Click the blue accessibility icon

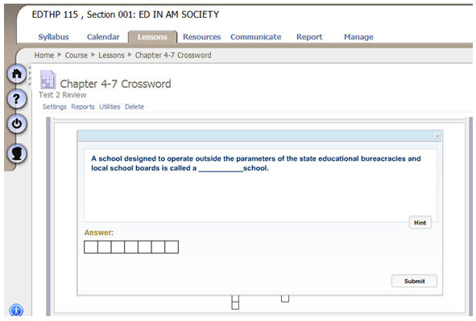click(x=16, y=311)
